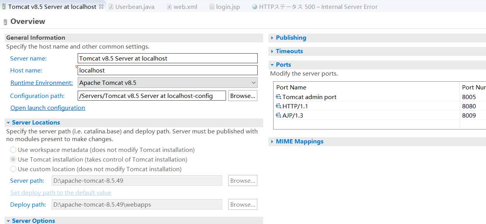Expand the Publishing section
This screenshot has height=224, width=486.
coord(272,38)
